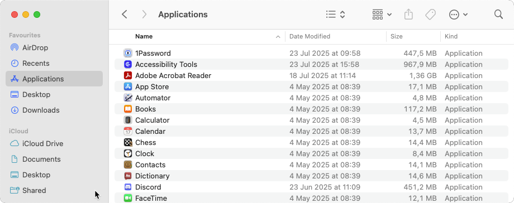The image size is (514, 203).
Task: Click the Calculator app icon
Action: (128, 120)
